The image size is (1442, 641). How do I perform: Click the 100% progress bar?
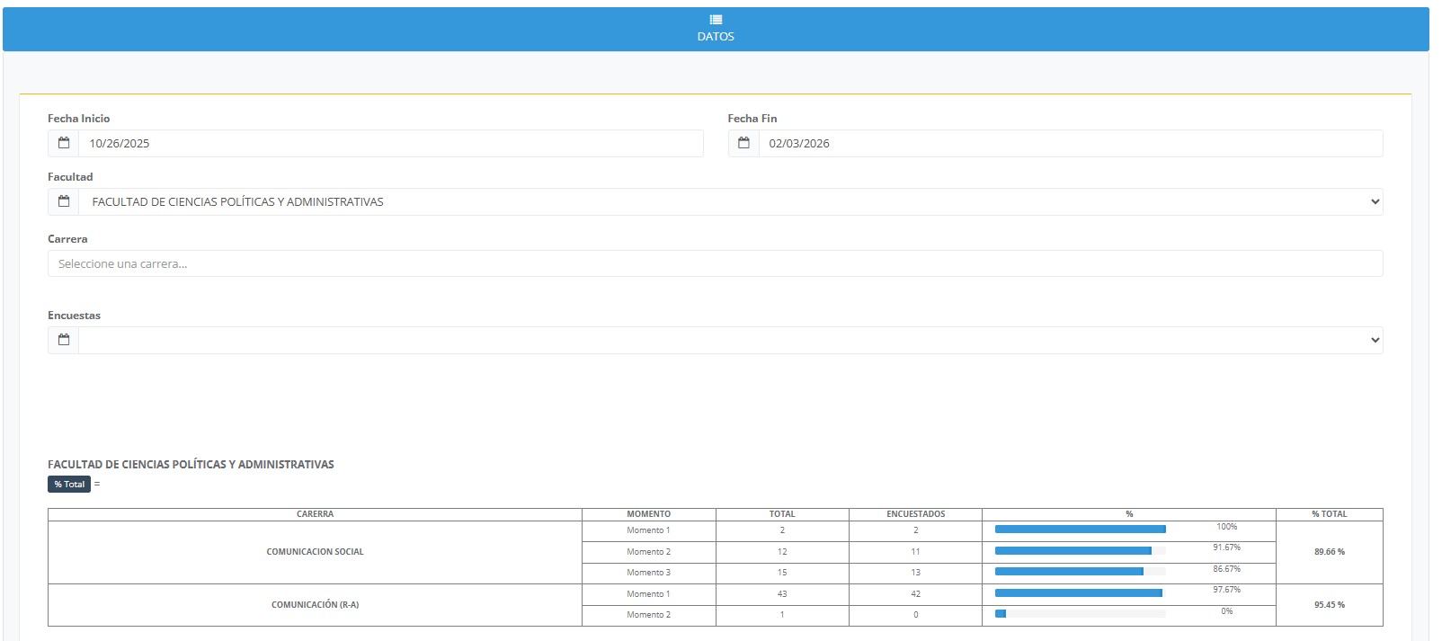coord(1081,530)
